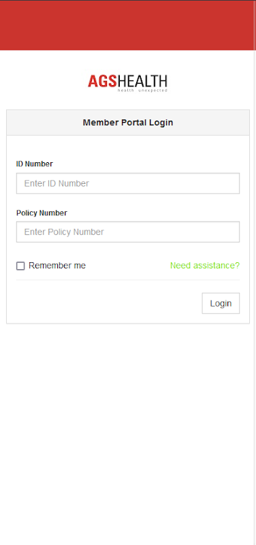Click the black HEALTH text in logo
This screenshot has height=545, width=256.
click(x=143, y=81)
